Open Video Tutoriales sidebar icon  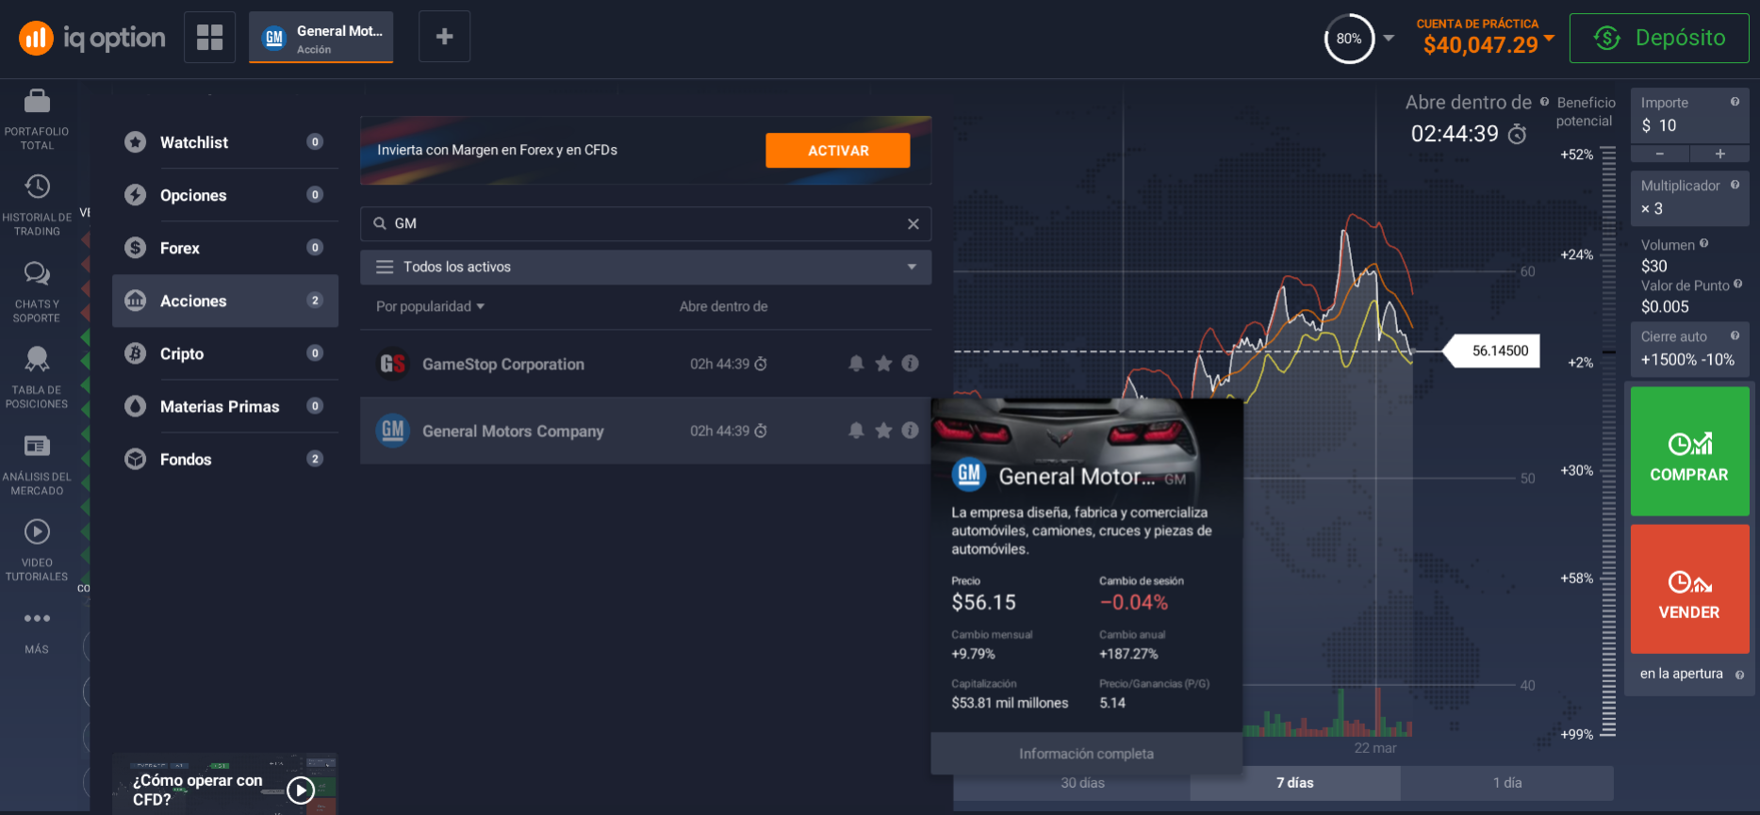(x=37, y=531)
